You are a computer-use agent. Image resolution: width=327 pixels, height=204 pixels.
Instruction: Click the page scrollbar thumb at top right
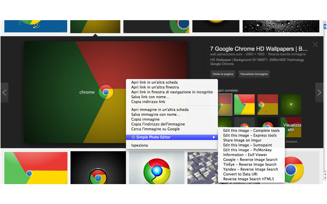click(x=325, y=26)
